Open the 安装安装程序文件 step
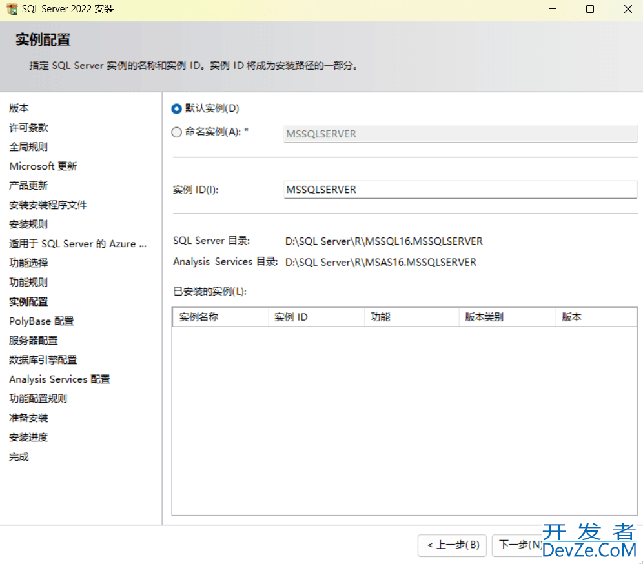643x564 pixels. coord(48,205)
